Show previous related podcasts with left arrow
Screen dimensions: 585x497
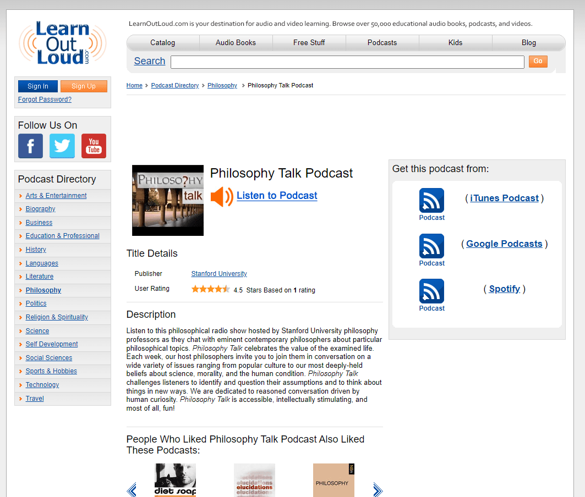click(x=132, y=489)
